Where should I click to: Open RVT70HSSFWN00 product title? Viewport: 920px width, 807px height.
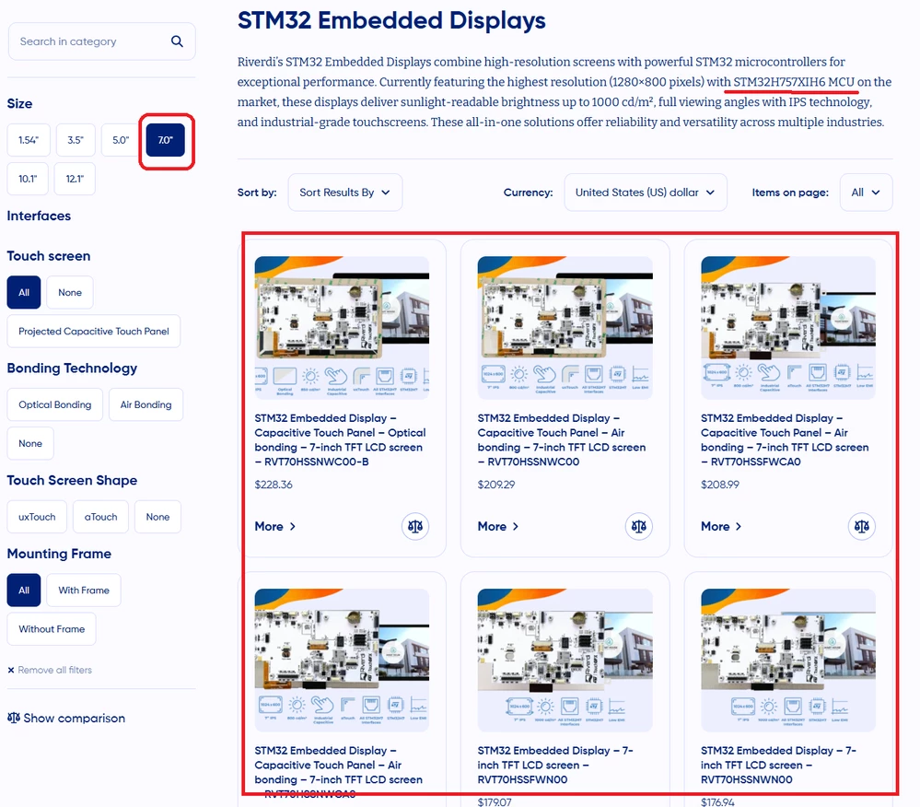point(555,765)
